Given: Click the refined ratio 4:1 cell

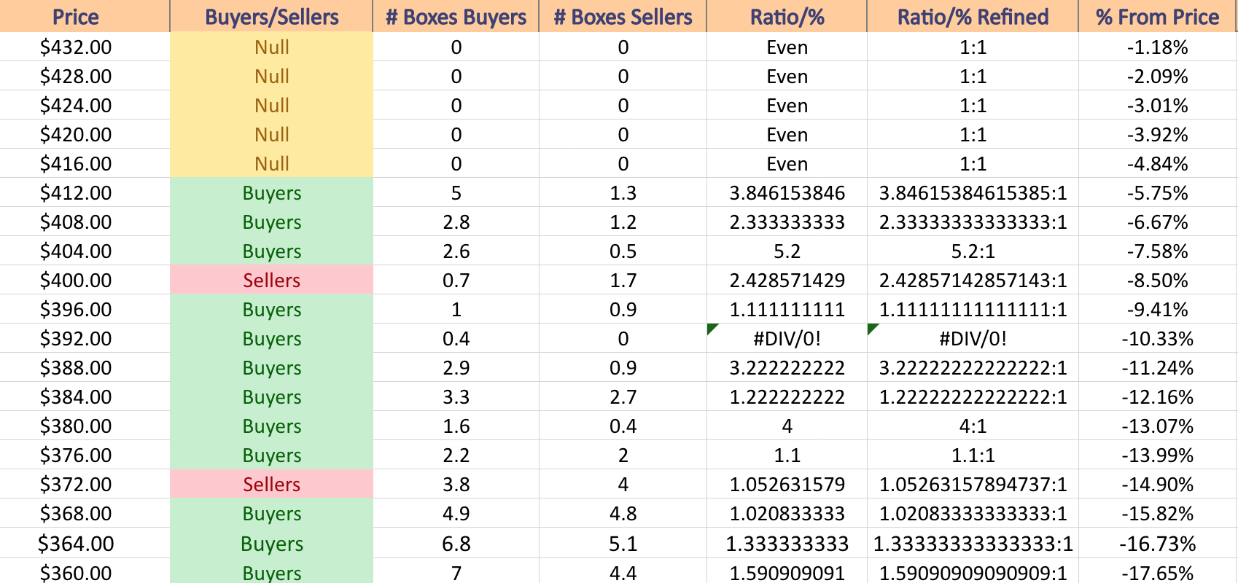Looking at the screenshot, I should point(973,426).
